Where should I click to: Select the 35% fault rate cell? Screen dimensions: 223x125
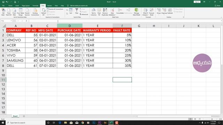pyautogui.click(x=122, y=66)
